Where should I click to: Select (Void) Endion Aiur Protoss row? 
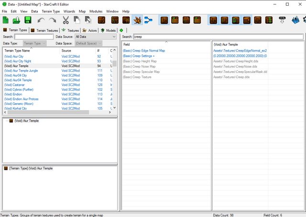coord(58,99)
